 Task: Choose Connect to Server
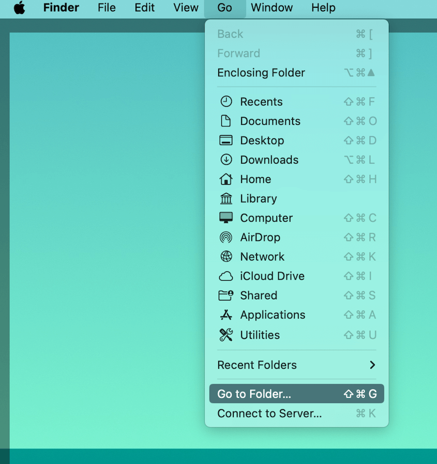[x=269, y=413]
